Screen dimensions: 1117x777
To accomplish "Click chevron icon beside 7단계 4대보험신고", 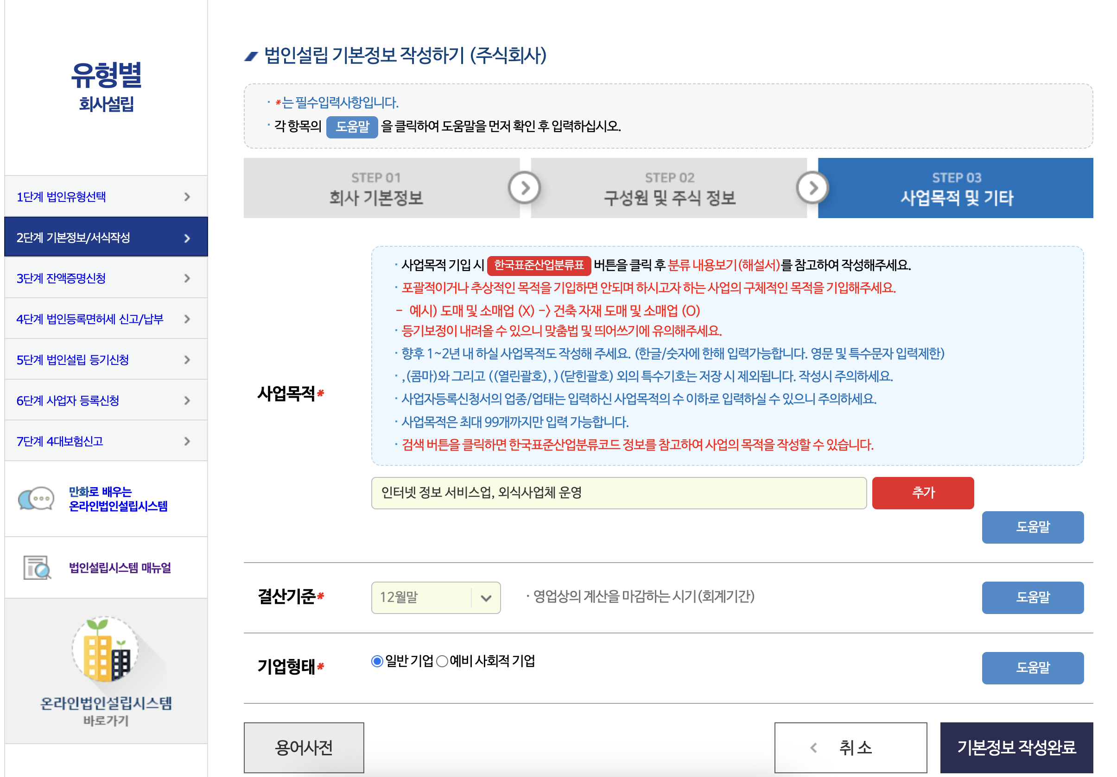I will [187, 441].
